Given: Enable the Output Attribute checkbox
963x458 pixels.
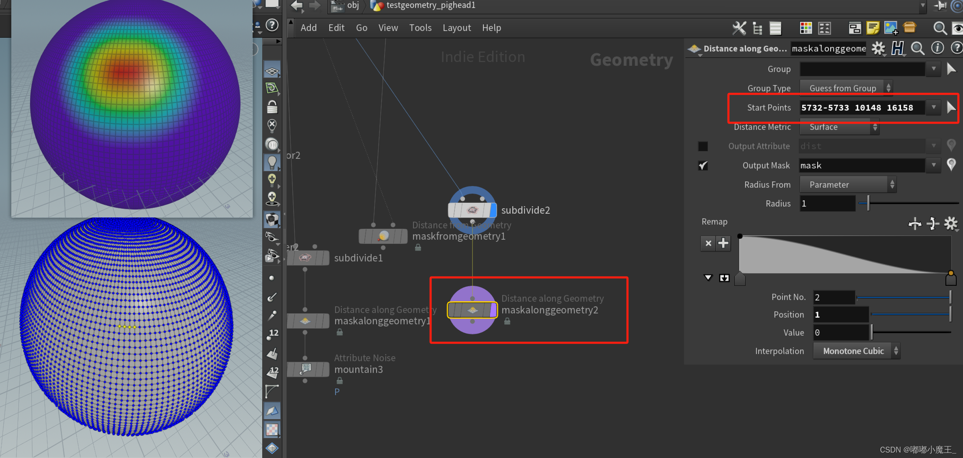Looking at the screenshot, I should click(x=703, y=146).
